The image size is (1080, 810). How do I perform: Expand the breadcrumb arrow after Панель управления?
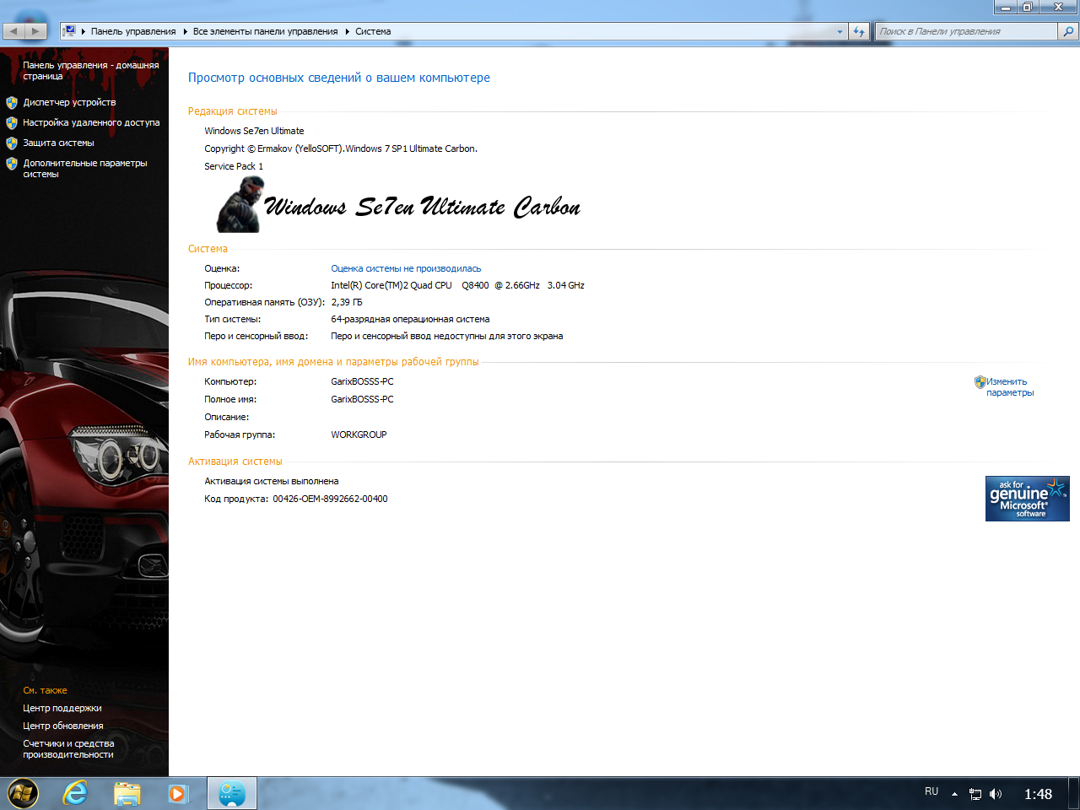[x=185, y=31]
